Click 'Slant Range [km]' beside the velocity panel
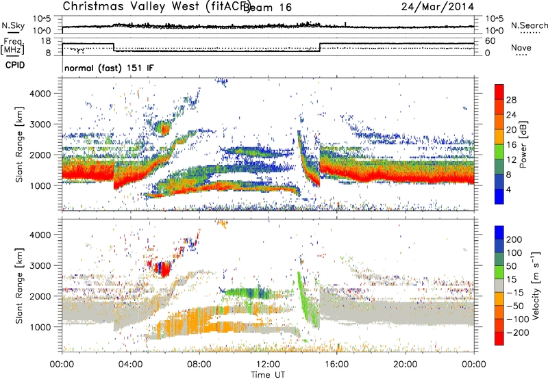The image size is (548, 379). point(19,285)
